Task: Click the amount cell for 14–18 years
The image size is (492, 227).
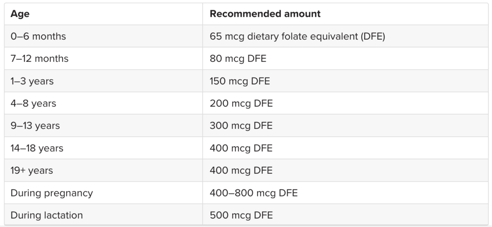Action: tap(241, 148)
